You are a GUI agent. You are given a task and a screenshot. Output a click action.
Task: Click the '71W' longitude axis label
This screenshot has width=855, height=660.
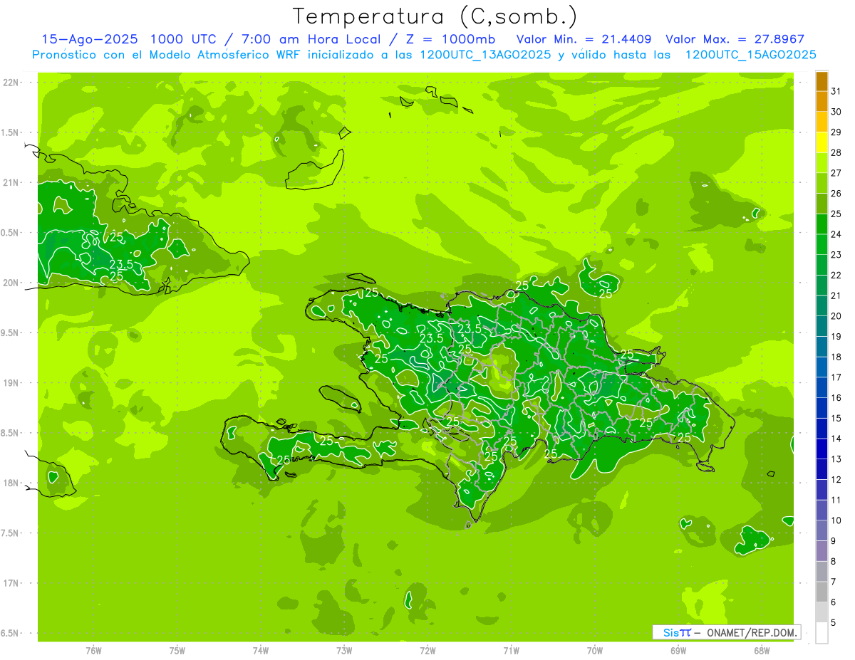click(511, 650)
